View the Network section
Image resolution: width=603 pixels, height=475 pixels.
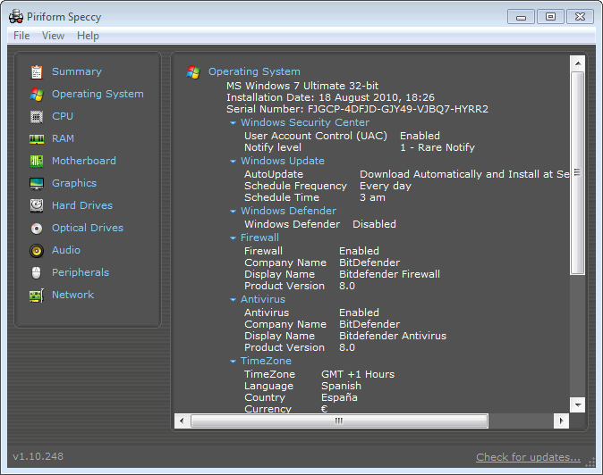pyautogui.click(x=73, y=295)
